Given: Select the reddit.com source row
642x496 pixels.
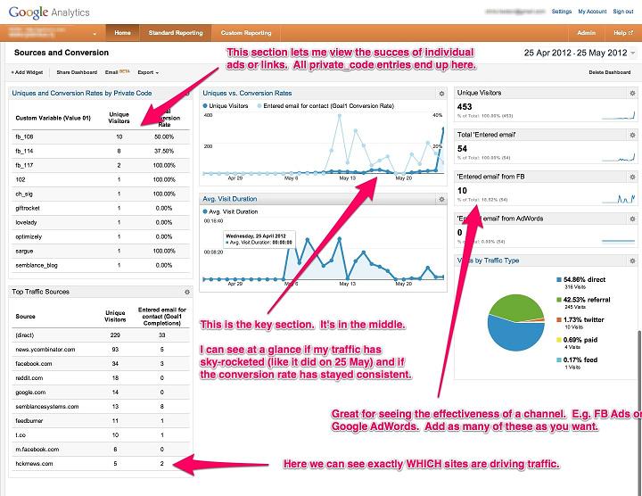Looking at the screenshot, I should coord(101,378).
